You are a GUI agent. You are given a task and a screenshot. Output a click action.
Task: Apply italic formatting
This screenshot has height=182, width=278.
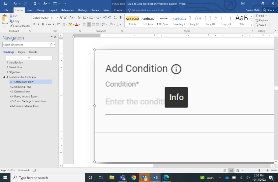[39, 24]
